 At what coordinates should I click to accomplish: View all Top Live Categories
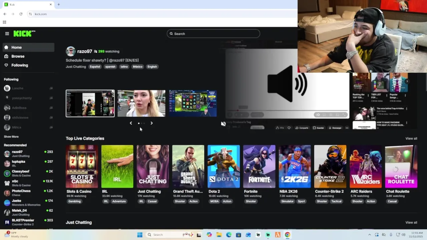(411, 138)
